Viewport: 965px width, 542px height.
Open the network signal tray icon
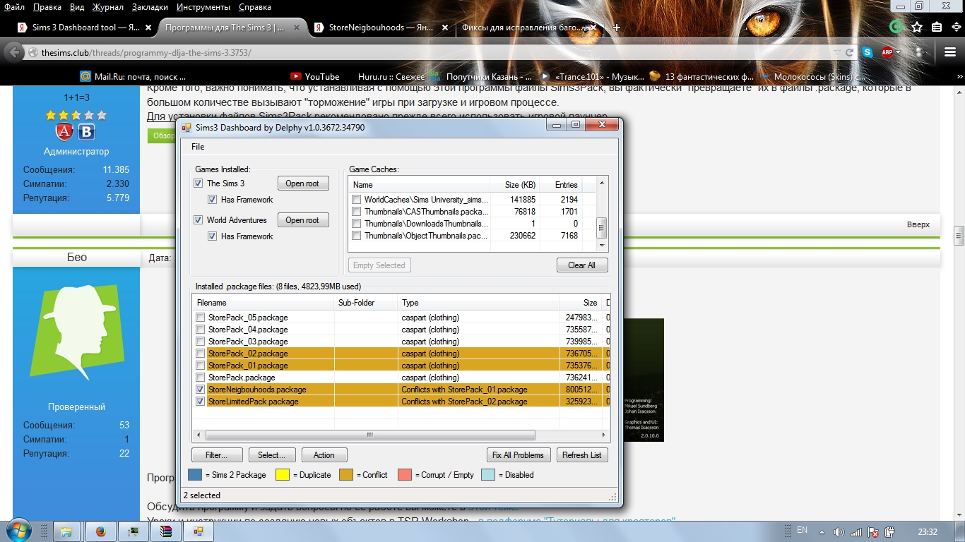point(856,531)
